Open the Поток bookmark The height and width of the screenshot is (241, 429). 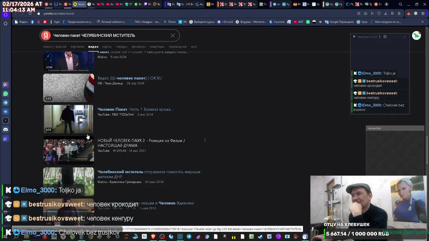(x=170, y=22)
